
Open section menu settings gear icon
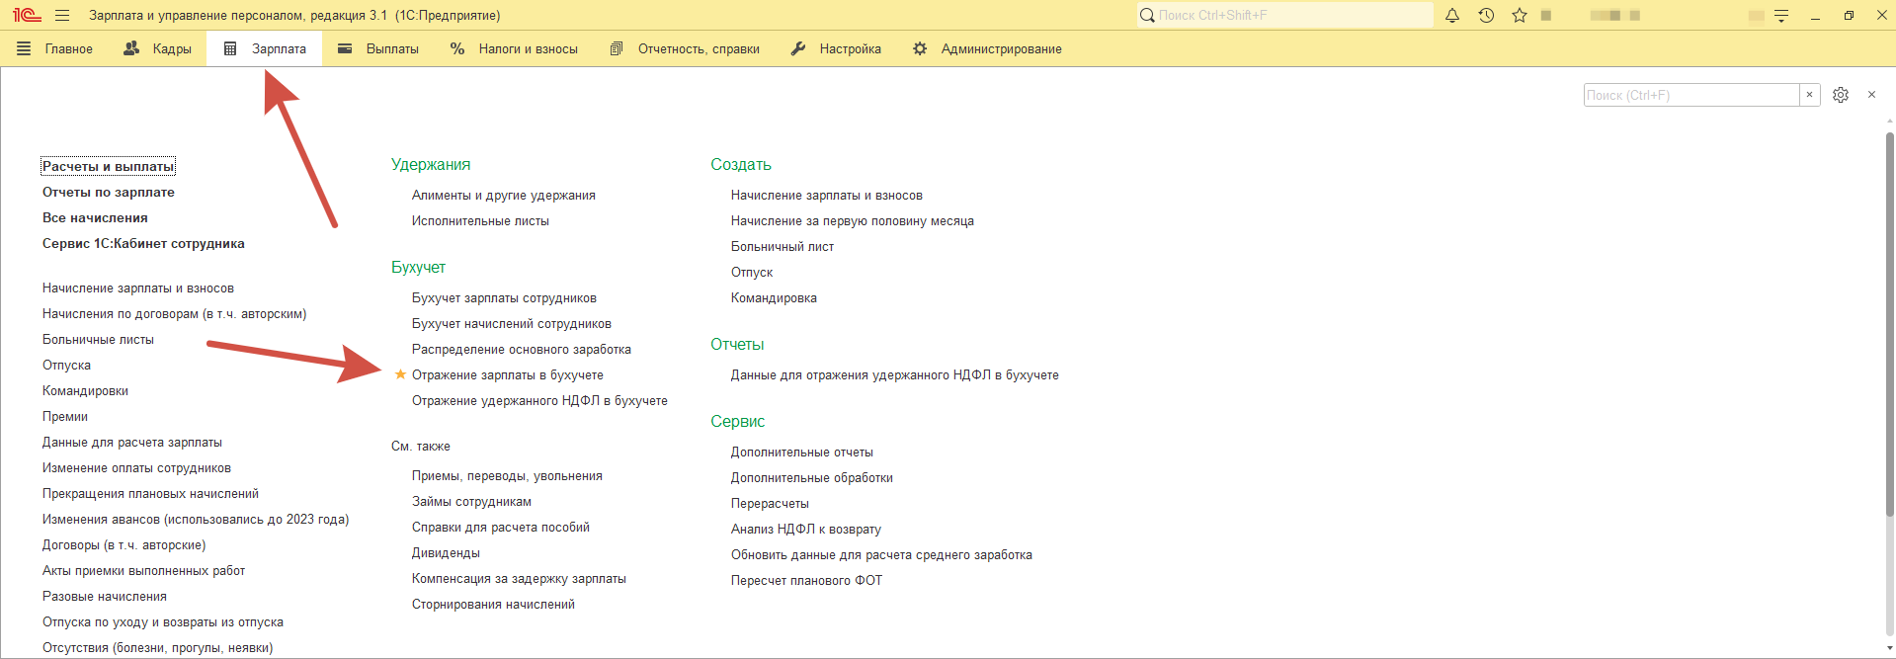click(1841, 95)
